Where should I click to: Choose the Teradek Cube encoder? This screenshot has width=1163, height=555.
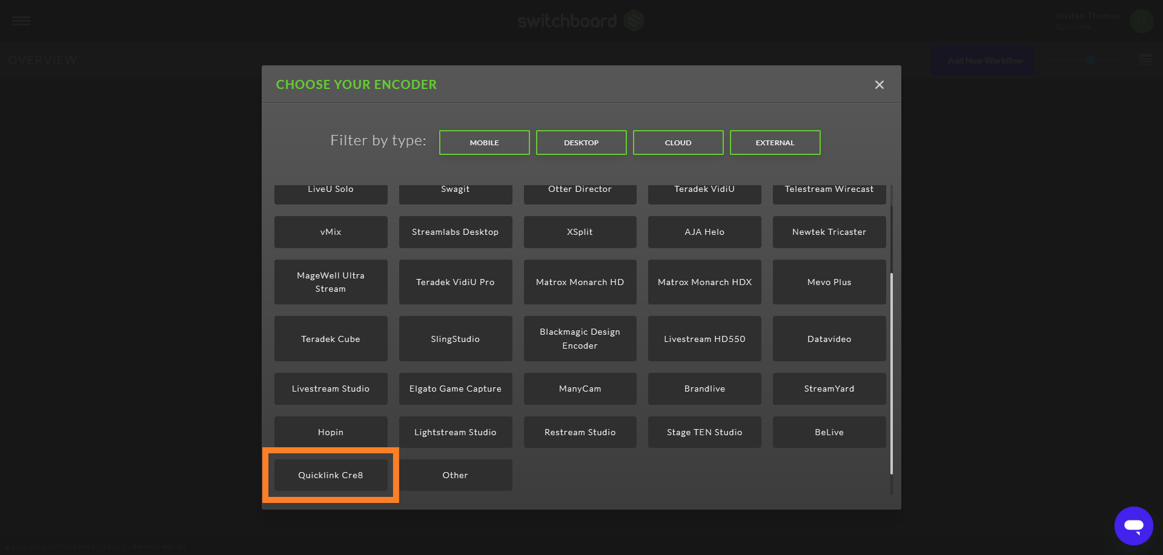[x=331, y=339]
